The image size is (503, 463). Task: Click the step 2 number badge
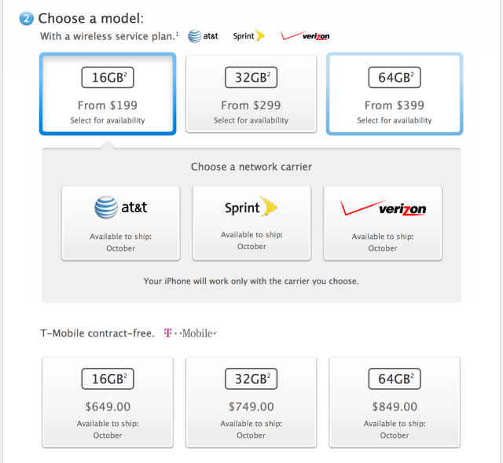[27, 18]
